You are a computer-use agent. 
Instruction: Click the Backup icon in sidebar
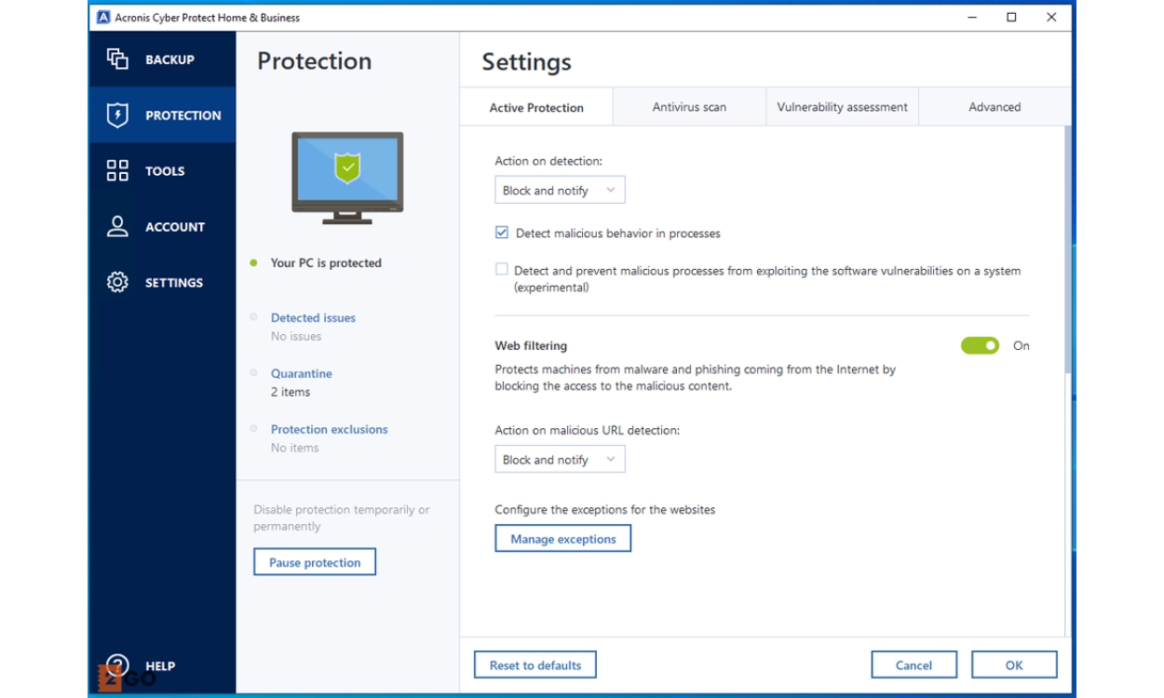click(117, 60)
